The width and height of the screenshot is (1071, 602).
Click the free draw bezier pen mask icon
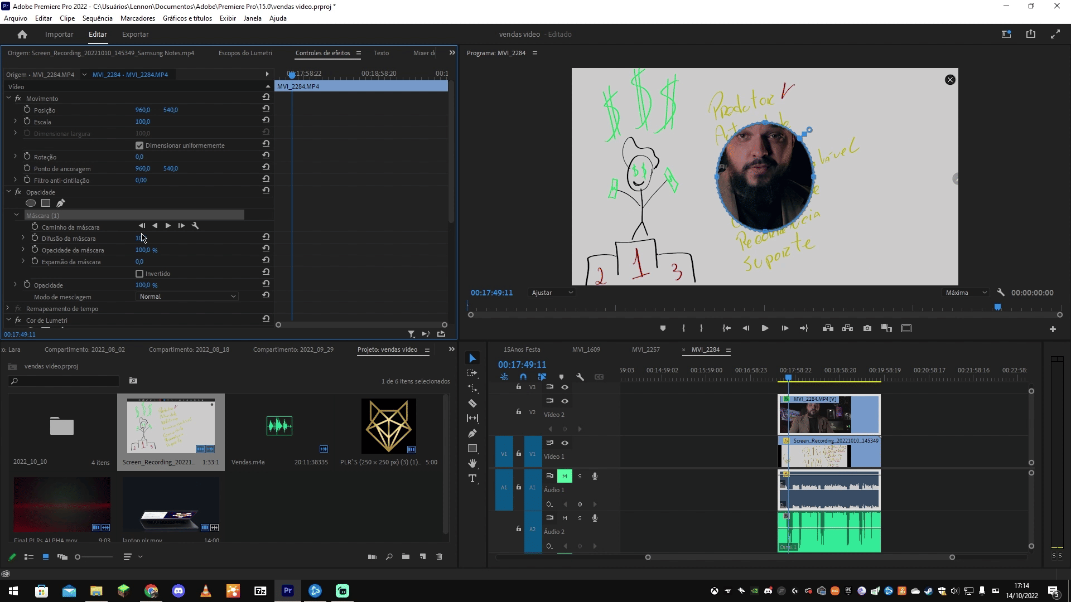pos(61,203)
